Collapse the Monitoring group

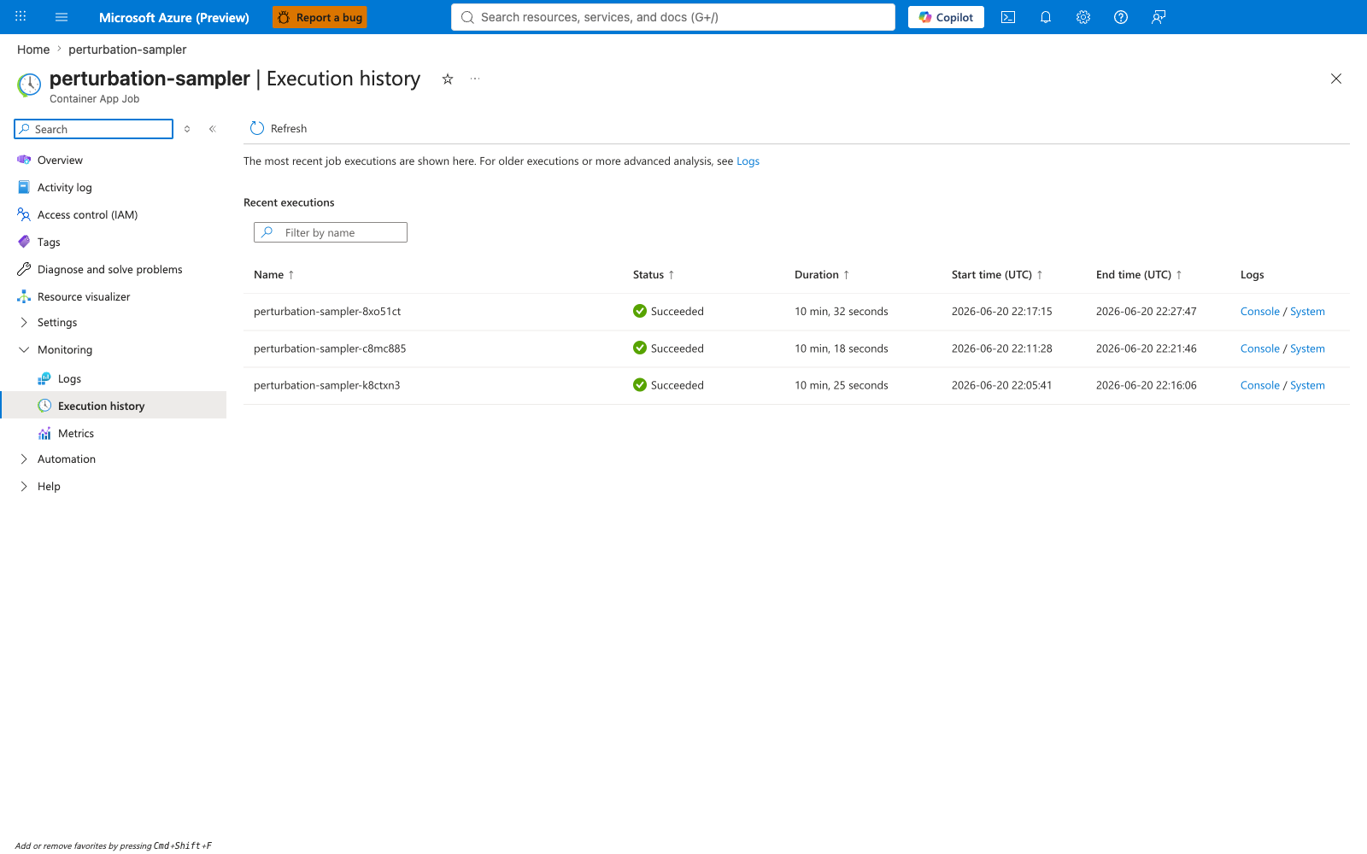pos(65,349)
